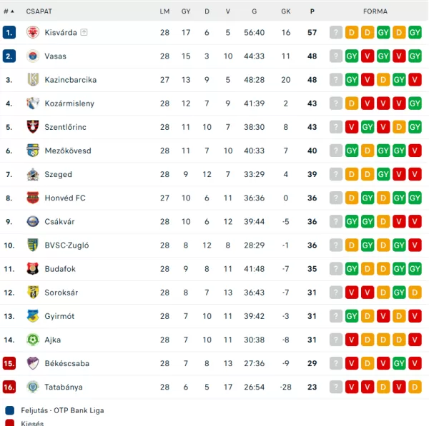Image resolution: width=429 pixels, height=426 pixels.
Task: Click the Honvéd FC crest
Action: pos(33,198)
